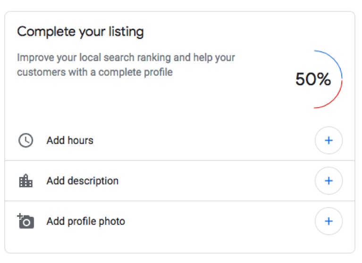Select the Add description label

(82, 181)
